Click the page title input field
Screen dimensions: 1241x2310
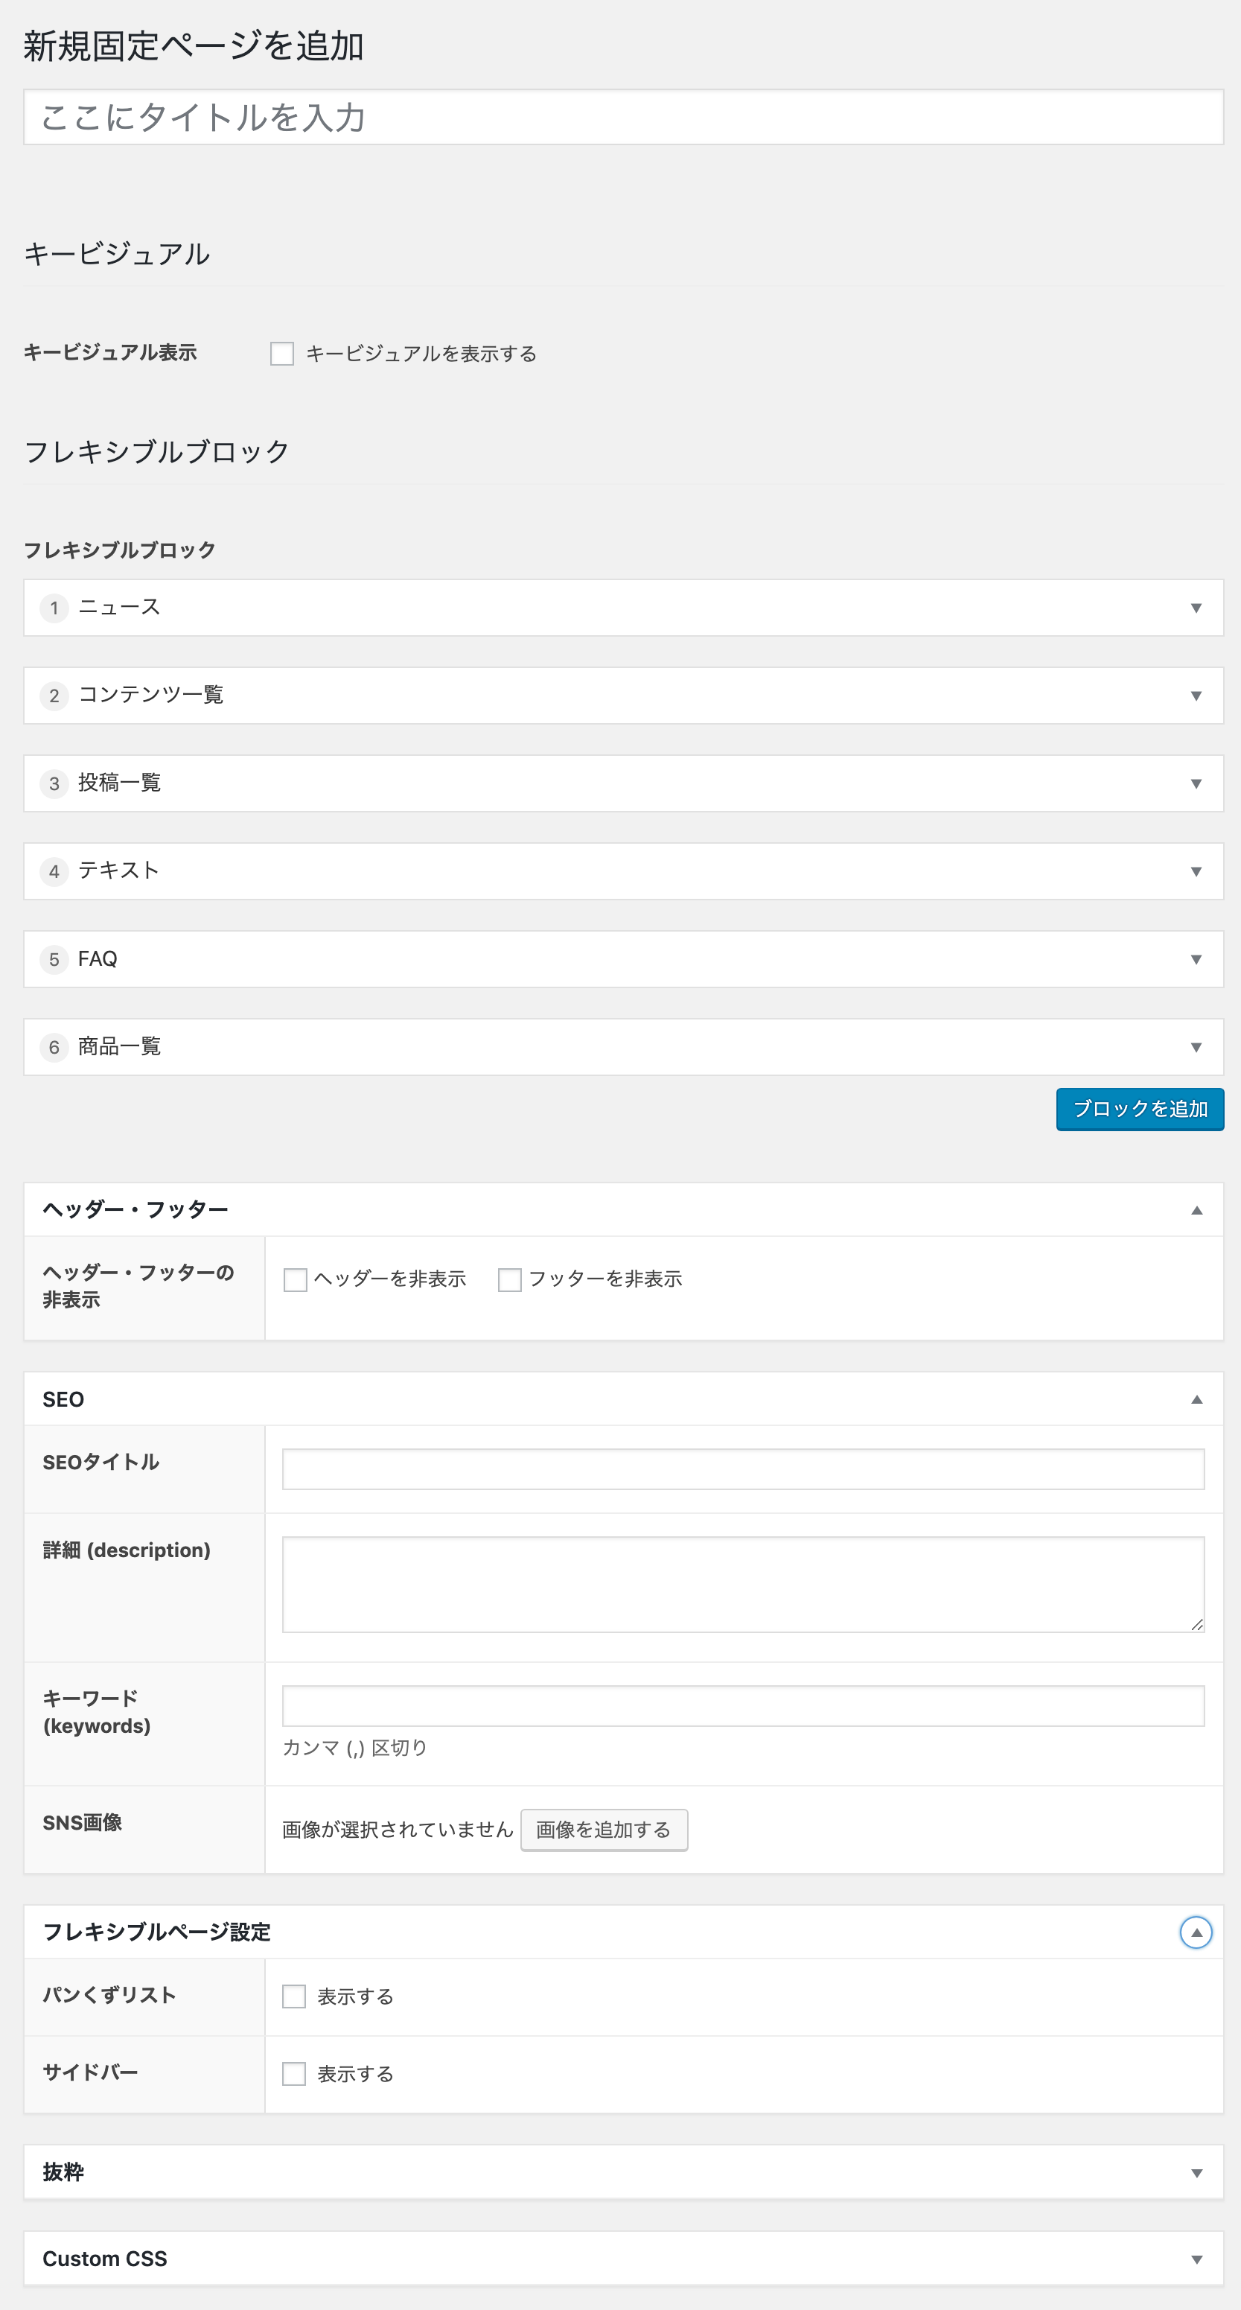pyautogui.click(x=623, y=118)
